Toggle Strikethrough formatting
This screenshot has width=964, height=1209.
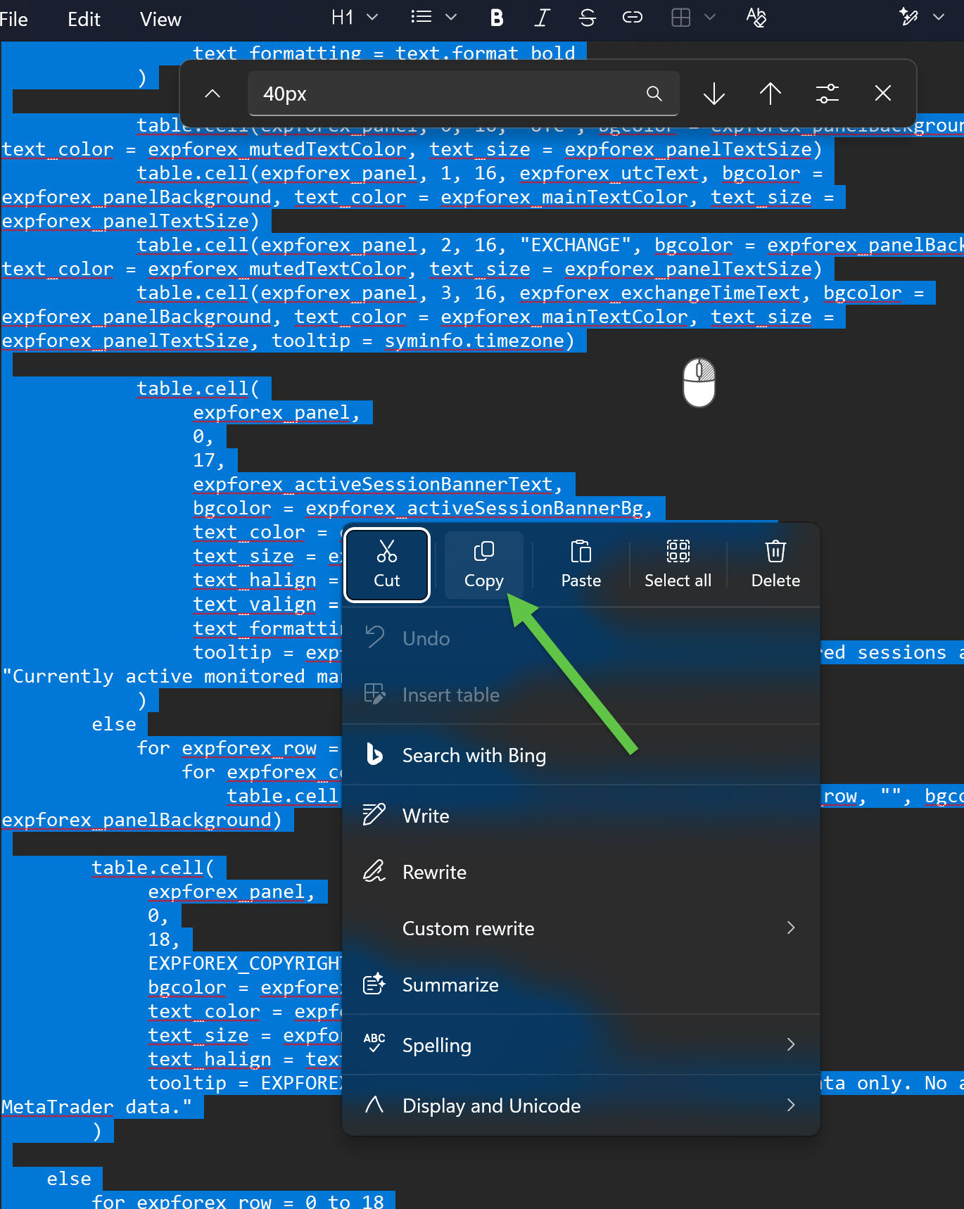coord(588,18)
